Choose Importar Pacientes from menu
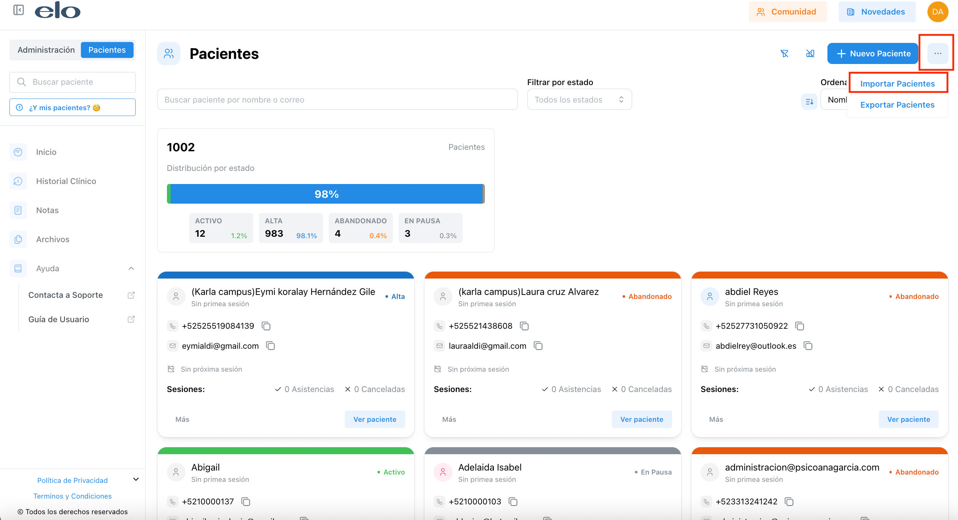 click(x=897, y=84)
